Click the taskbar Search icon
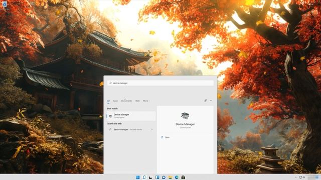The width and height of the screenshot is (321, 180). (144, 177)
